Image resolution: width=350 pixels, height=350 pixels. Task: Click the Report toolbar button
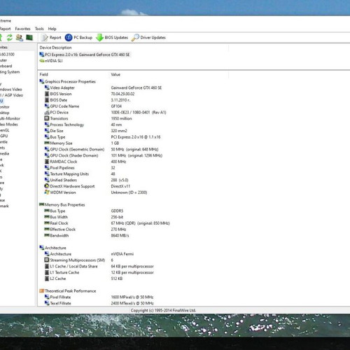click(51, 38)
